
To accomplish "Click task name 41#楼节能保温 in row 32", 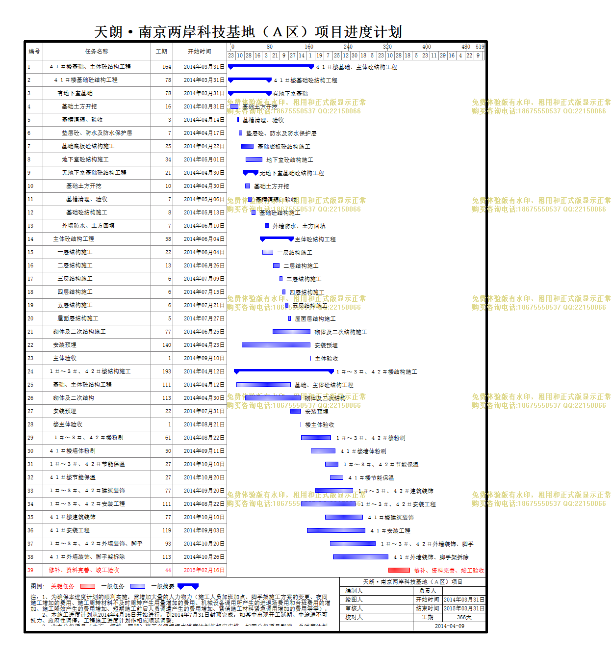I will coord(73,477).
